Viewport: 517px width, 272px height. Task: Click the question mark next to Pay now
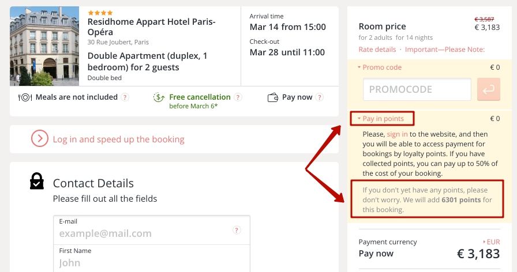(x=319, y=97)
